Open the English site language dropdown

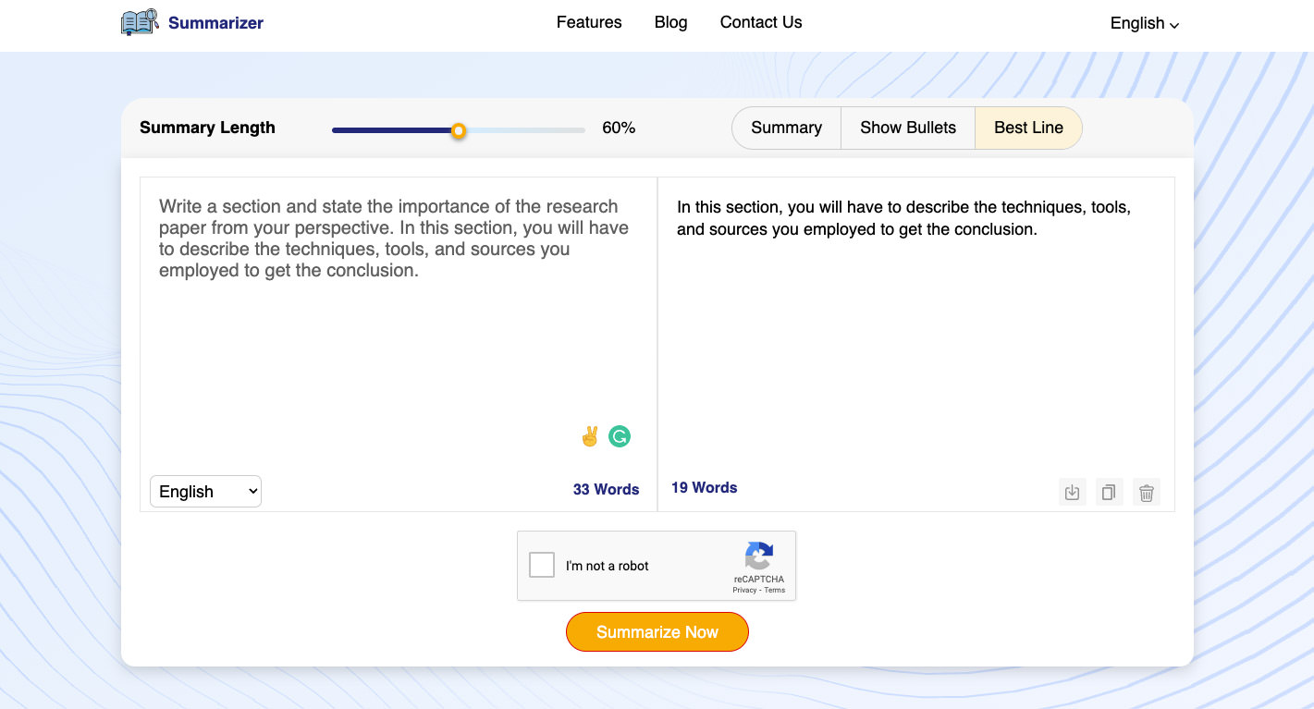pyautogui.click(x=1145, y=24)
